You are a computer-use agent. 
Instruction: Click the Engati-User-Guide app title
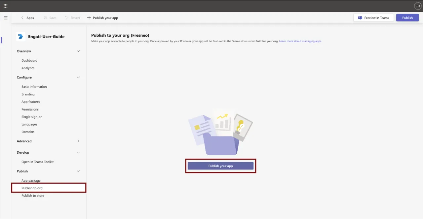(46, 37)
